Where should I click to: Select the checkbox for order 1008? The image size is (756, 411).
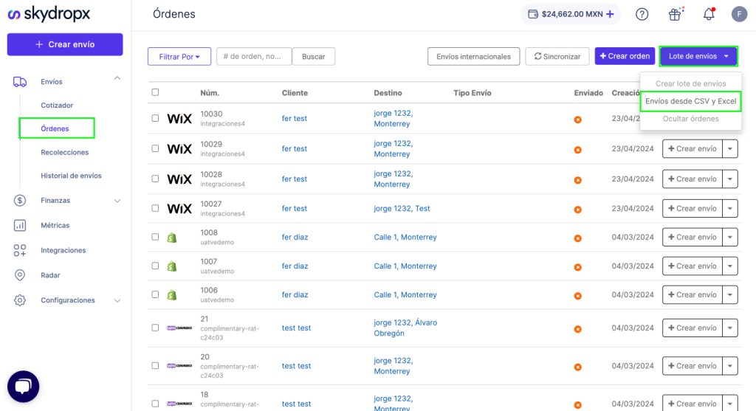coord(155,237)
